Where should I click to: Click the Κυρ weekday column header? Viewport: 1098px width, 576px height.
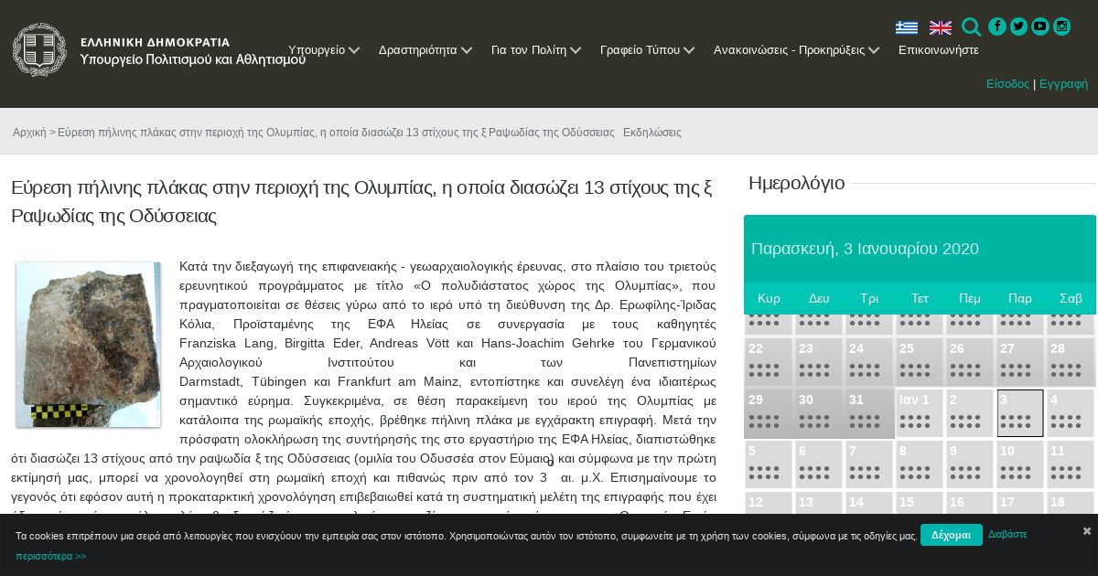coord(769,298)
